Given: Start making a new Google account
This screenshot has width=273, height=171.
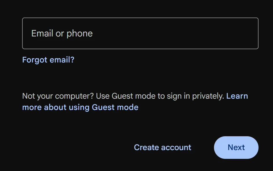Looking at the screenshot, I should (162, 147).
